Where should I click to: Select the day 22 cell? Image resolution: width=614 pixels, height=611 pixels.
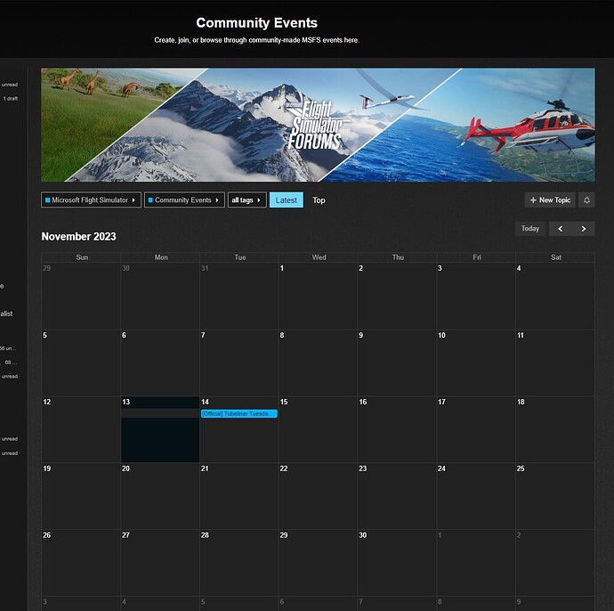pos(318,496)
